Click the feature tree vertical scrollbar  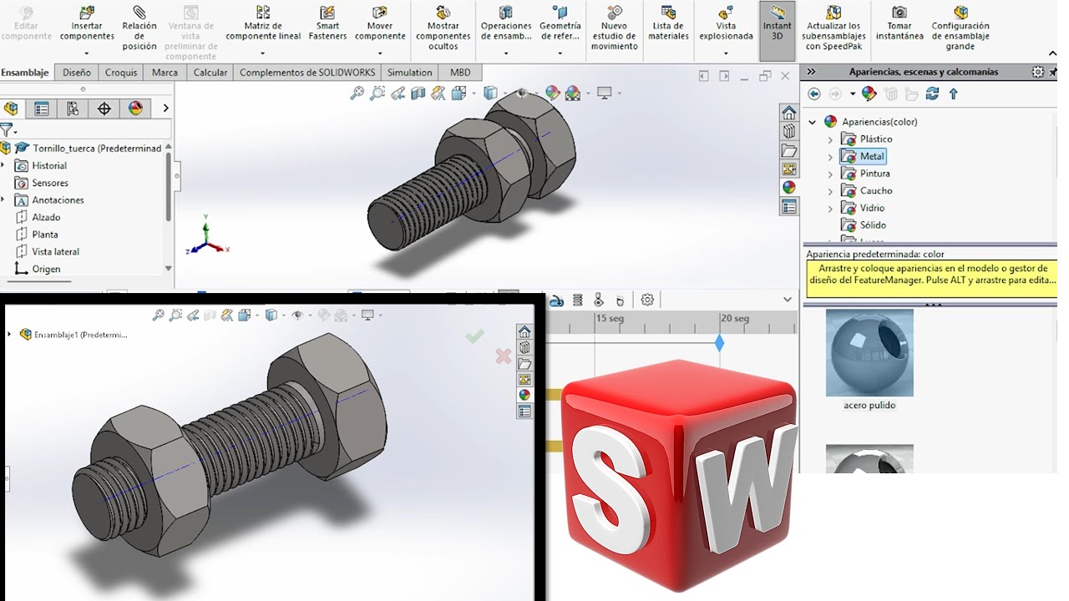tap(169, 186)
